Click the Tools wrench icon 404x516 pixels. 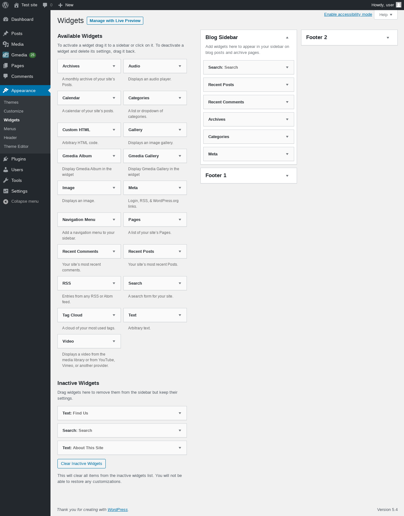(6, 180)
